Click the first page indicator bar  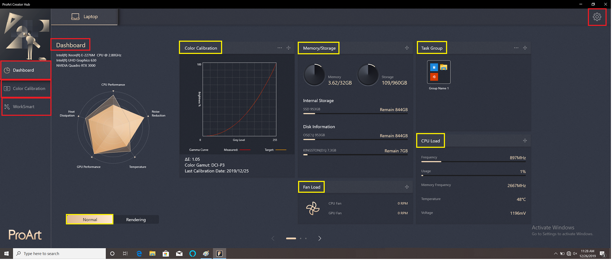(x=291, y=238)
